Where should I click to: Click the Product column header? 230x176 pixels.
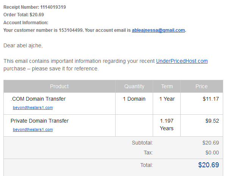59,86
